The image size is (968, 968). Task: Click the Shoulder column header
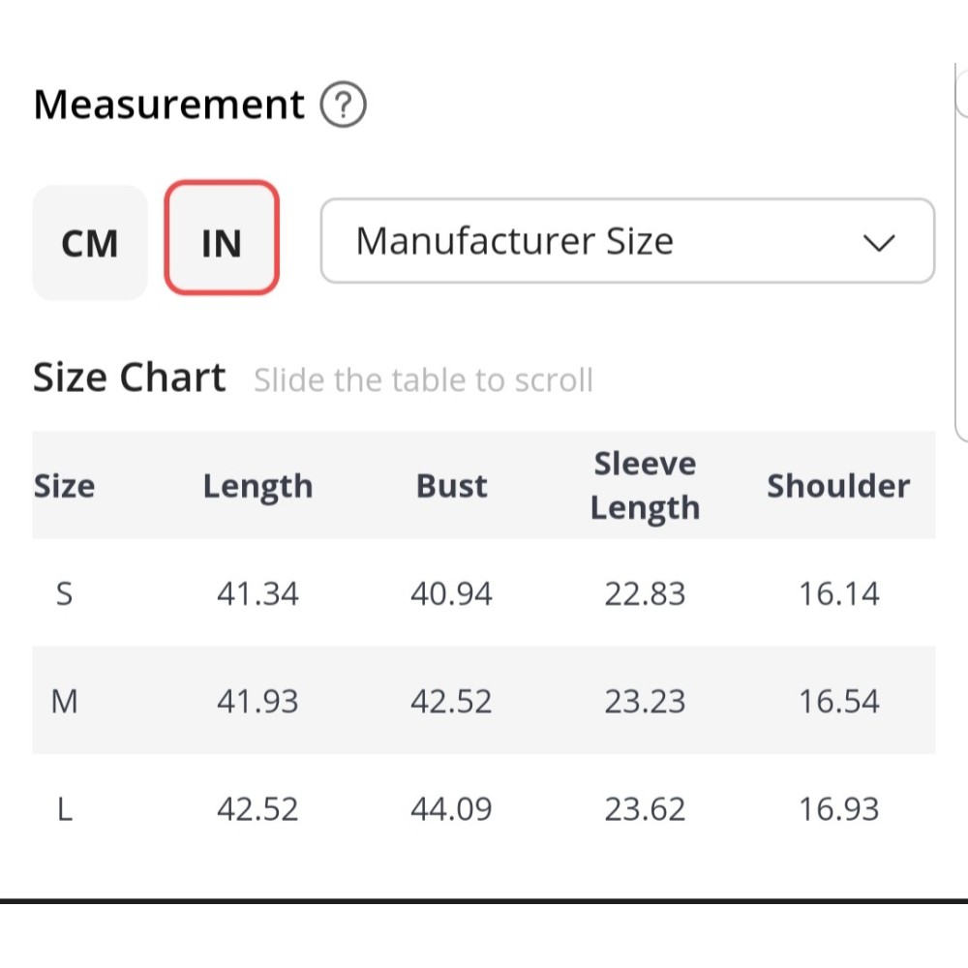point(838,485)
